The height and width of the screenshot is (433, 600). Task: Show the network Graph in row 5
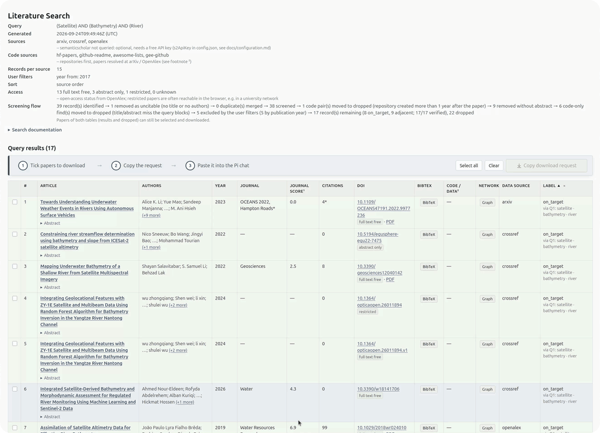click(487, 344)
